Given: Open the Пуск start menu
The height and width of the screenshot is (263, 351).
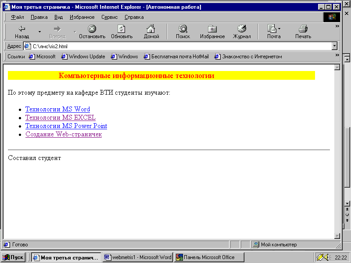Looking at the screenshot, I should (x=13, y=257).
